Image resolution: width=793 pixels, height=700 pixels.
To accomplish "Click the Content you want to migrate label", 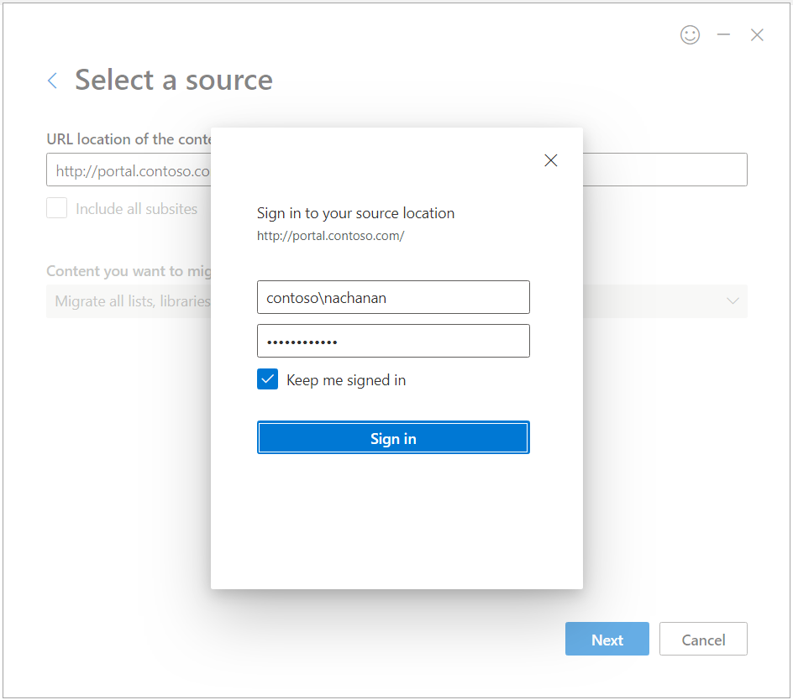I will click(x=126, y=271).
